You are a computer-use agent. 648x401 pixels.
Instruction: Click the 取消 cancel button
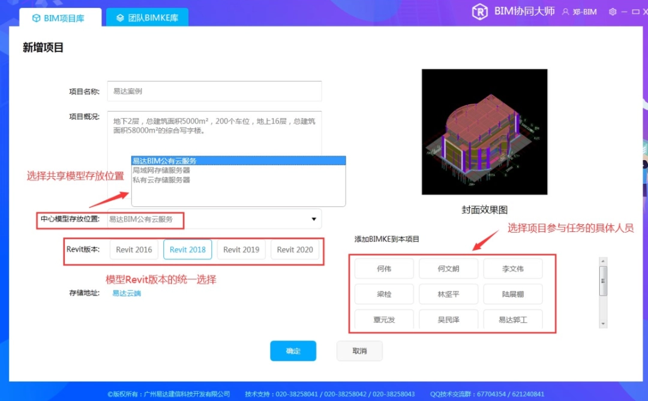coord(359,351)
